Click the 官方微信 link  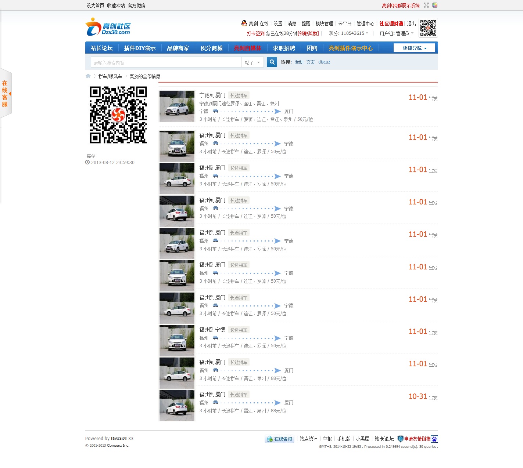[136, 6]
